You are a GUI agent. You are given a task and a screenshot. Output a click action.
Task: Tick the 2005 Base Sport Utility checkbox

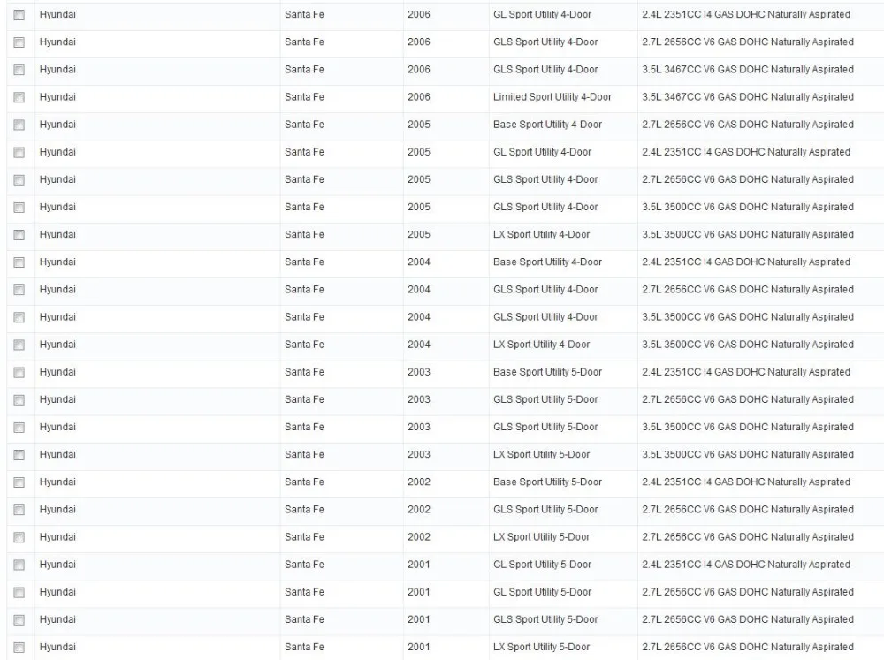tap(19, 125)
